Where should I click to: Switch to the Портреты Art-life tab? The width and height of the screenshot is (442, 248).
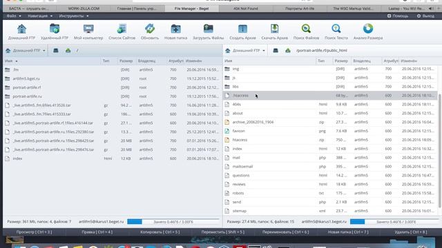click(299, 8)
